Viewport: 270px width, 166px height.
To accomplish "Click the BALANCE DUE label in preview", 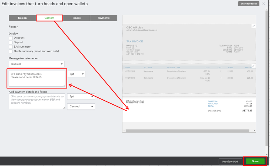I will point(214,111).
